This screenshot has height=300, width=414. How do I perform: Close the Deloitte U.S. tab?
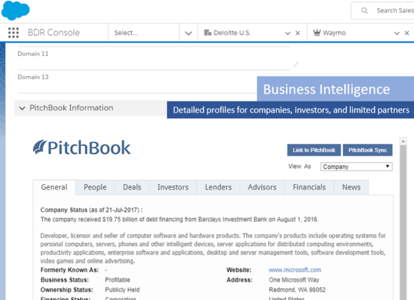(298, 33)
